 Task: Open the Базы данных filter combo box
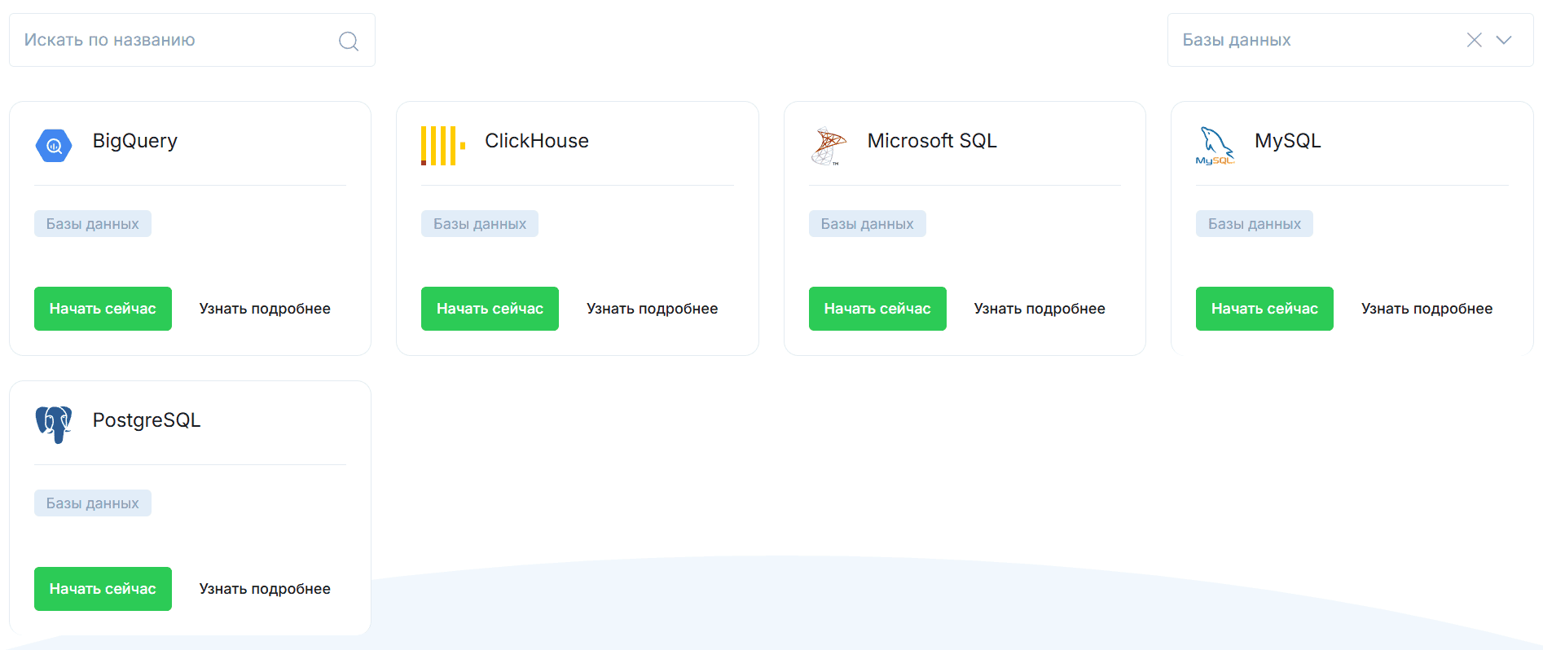pyautogui.click(x=1350, y=40)
